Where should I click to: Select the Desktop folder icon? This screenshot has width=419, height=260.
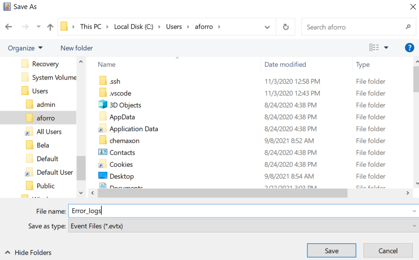tap(103, 176)
